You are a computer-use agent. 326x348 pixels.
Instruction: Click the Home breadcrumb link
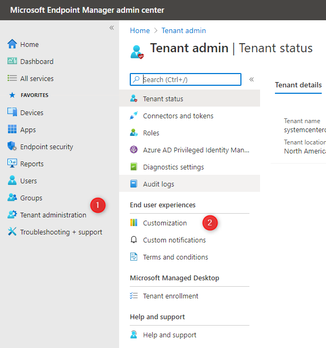[140, 30]
